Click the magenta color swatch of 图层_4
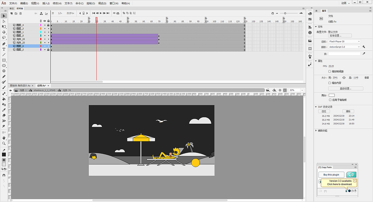 coord(41,25)
